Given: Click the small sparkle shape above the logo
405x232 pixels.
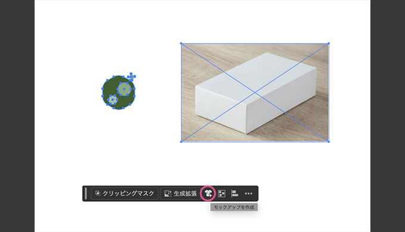Looking at the screenshot, I should tap(131, 76).
